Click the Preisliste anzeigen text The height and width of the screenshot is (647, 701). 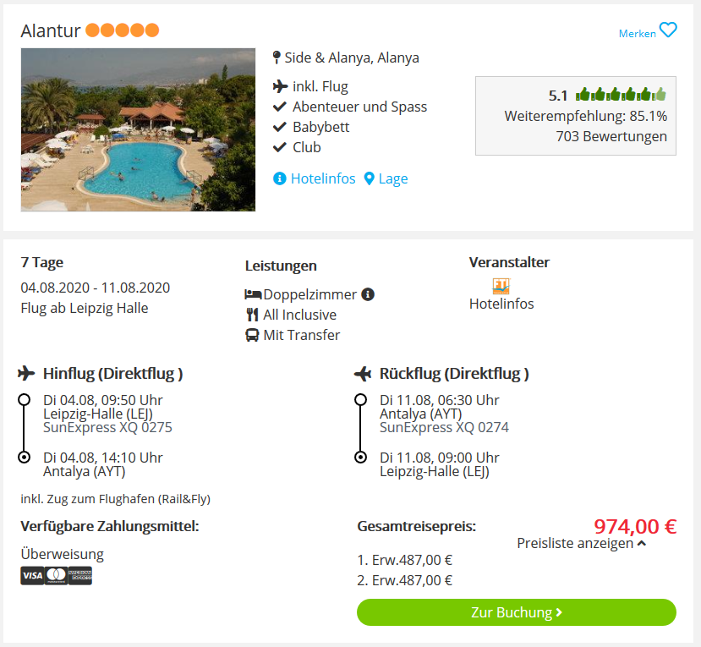coord(575,543)
